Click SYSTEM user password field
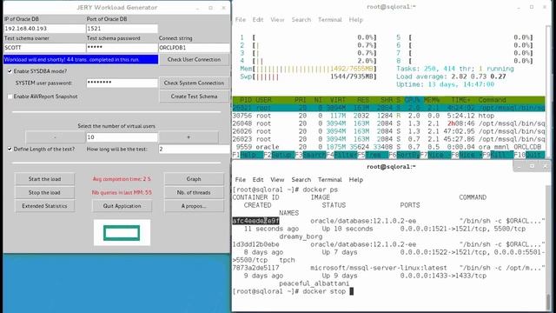This screenshot has height=313, width=556. click(122, 83)
